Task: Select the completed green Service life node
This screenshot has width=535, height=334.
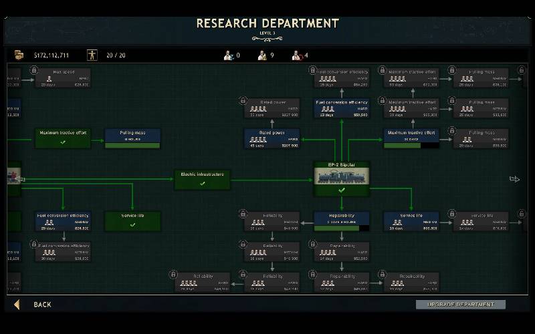Action: coord(132,220)
